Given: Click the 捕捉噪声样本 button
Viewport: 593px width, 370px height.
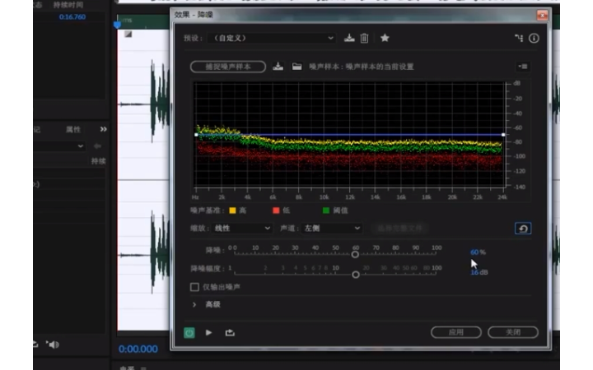Looking at the screenshot, I should (x=228, y=67).
